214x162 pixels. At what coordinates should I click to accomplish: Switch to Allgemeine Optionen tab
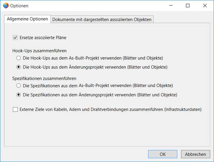coord(27,19)
